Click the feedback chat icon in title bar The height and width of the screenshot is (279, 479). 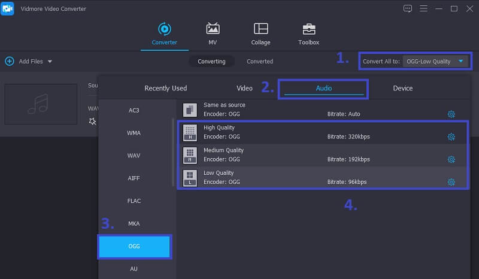[408, 8]
